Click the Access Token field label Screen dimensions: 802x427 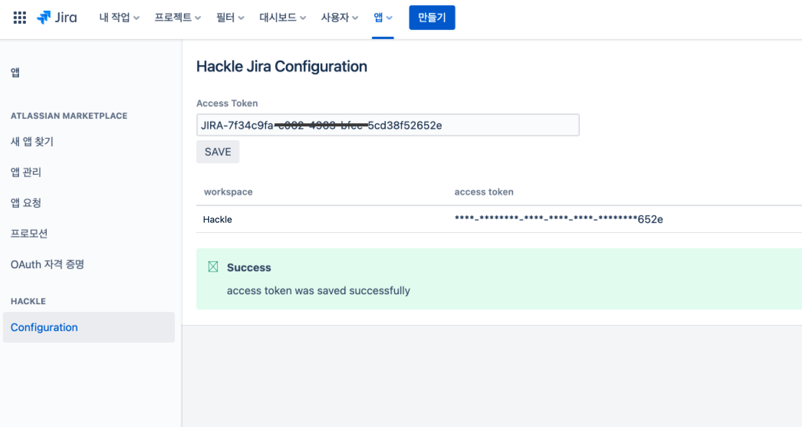[x=227, y=103]
